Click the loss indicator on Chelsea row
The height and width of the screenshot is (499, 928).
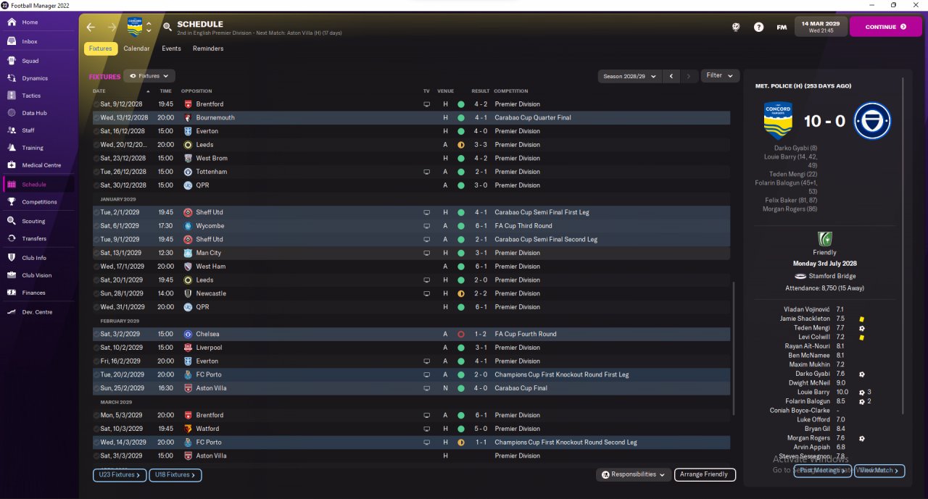pyautogui.click(x=461, y=334)
